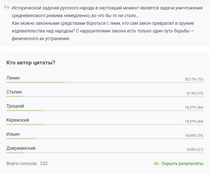This screenshot has width=211, height=174.
Task: Click the quotation mark icon
Action: (x=7, y=7)
